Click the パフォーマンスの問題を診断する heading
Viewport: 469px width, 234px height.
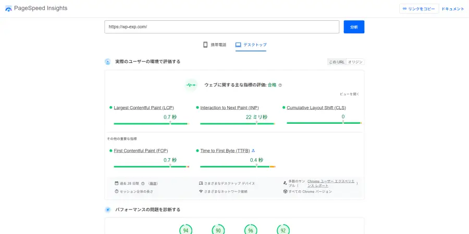(x=148, y=210)
